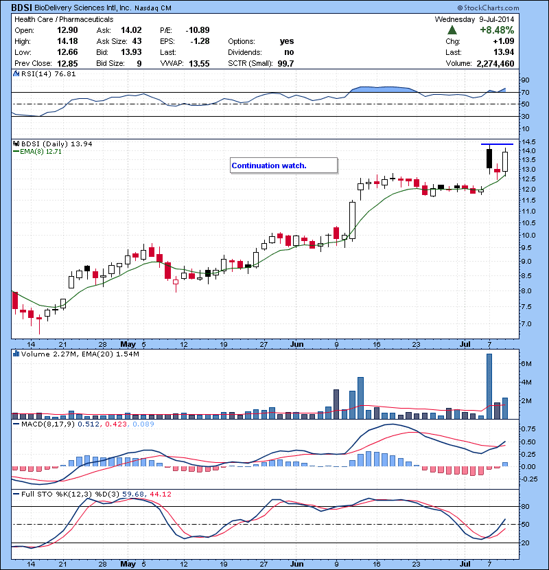Click the EPS value -1.28
This screenshot has height=570, width=549.
click(x=200, y=41)
